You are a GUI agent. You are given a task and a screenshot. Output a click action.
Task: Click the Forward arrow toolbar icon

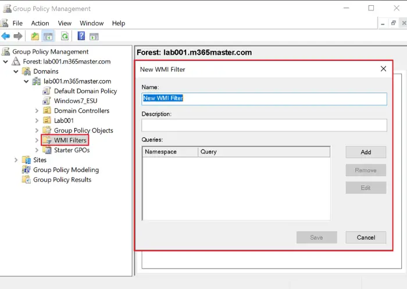click(17, 36)
